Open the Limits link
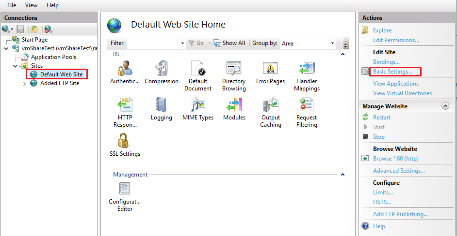 [x=383, y=192]
